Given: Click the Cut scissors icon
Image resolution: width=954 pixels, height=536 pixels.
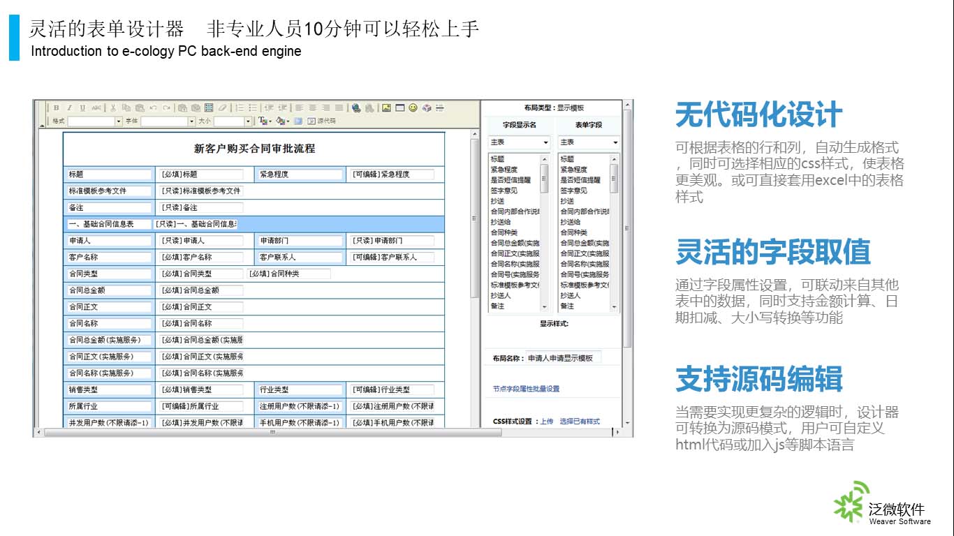Looking at the screenshot, I should [113, 107].
